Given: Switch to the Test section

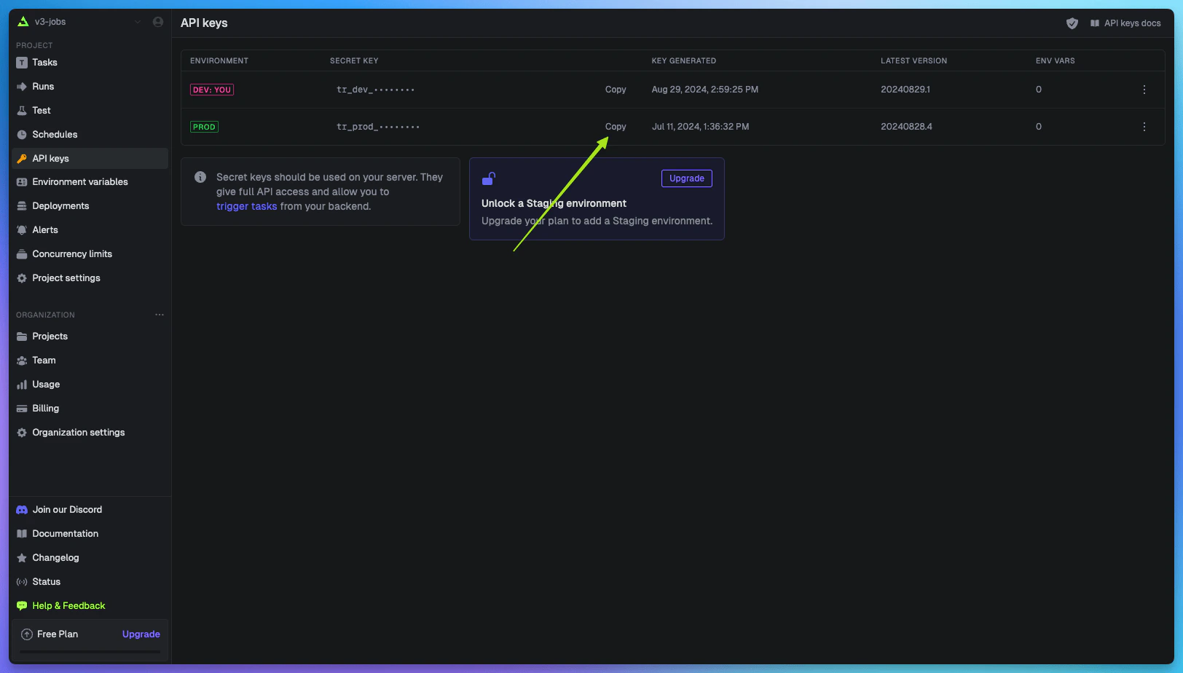Looking at the screenshot, I should [41, 110].
